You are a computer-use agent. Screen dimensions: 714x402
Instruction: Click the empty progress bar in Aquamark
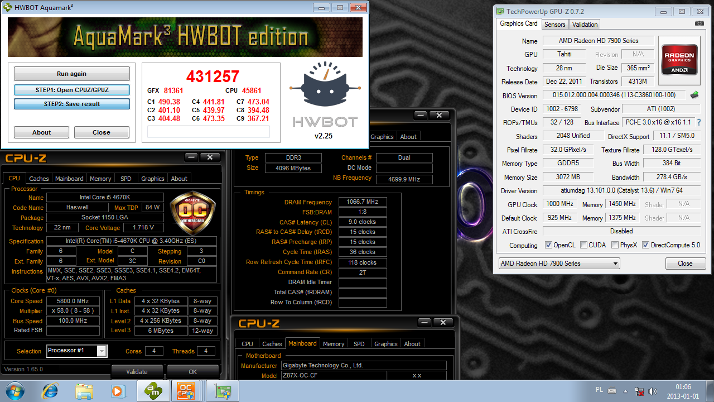(x=208, y=132)
